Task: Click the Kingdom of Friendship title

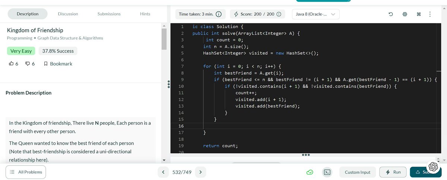Action: 35,30
